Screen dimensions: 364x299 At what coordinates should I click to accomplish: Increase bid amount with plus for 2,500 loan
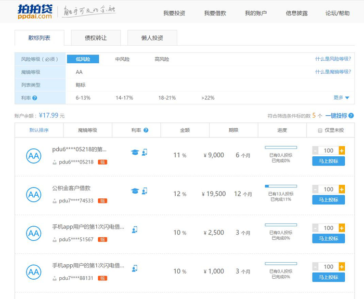tap(342, 228)
